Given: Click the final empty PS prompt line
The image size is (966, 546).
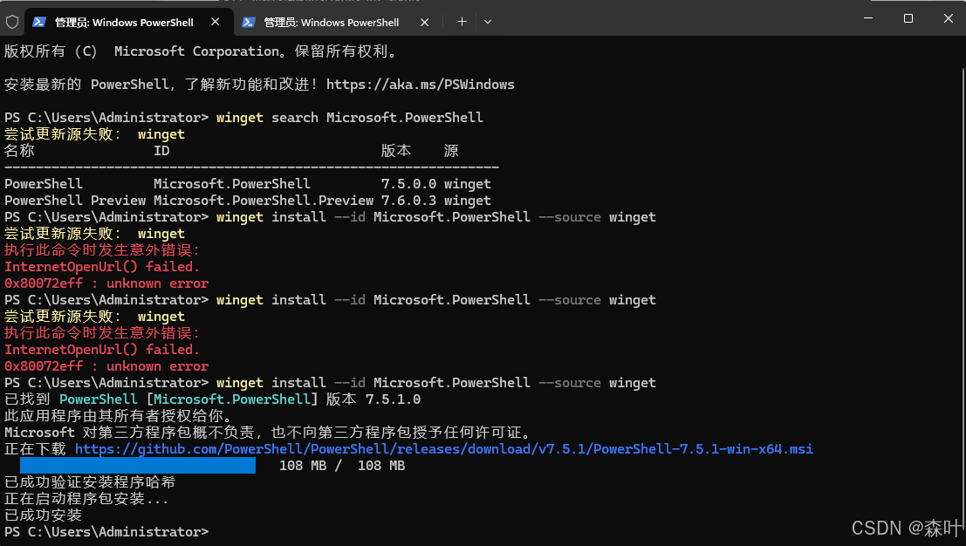Looking at the screenshot, I should 106,532.
